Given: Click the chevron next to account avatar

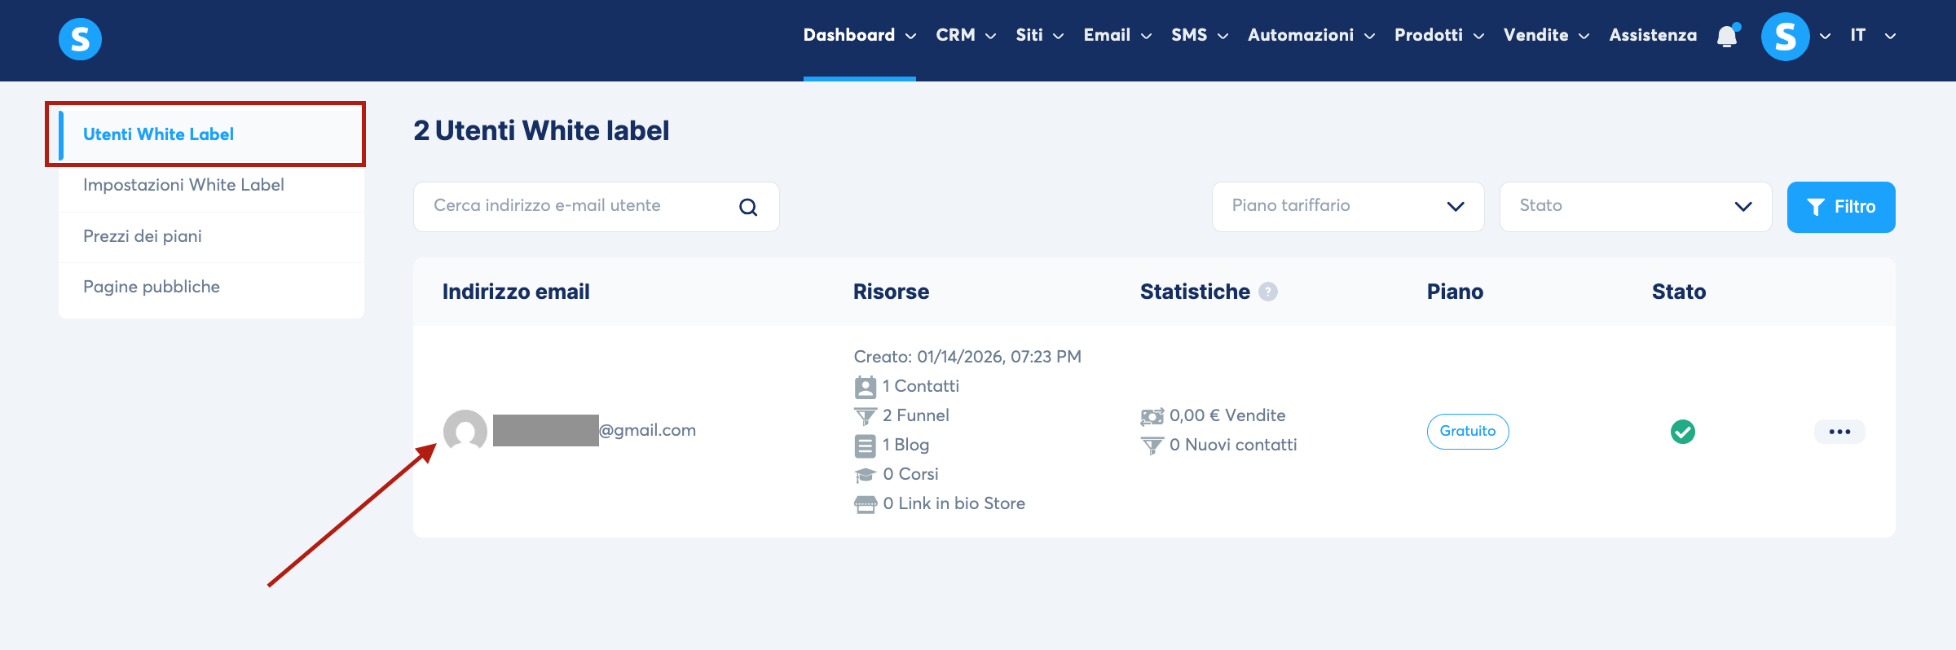Looking at the screenshot, I should pos(1826,37).
